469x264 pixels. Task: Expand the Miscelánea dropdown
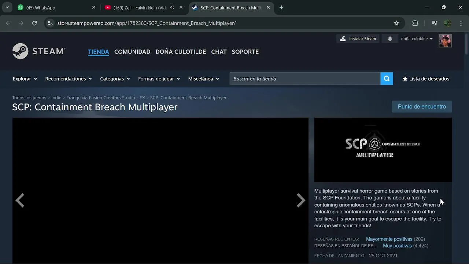coord(204,78)
